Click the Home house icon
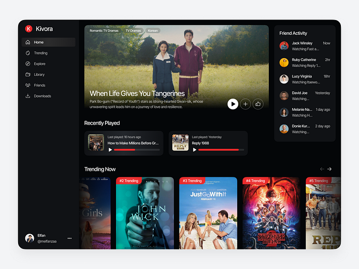Viewport: 359px width, 269px height. (x=28, y=42)
